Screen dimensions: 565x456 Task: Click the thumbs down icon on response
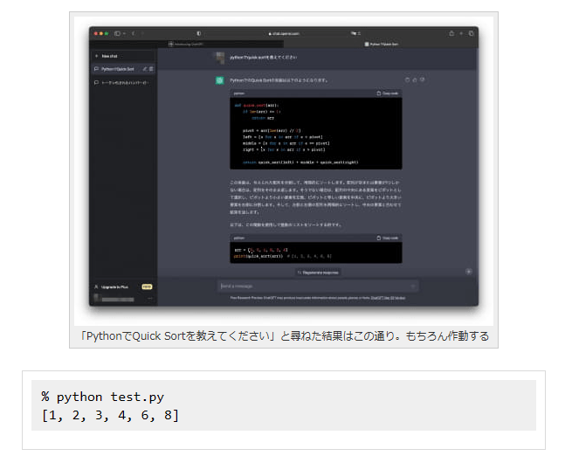[422, 79]
